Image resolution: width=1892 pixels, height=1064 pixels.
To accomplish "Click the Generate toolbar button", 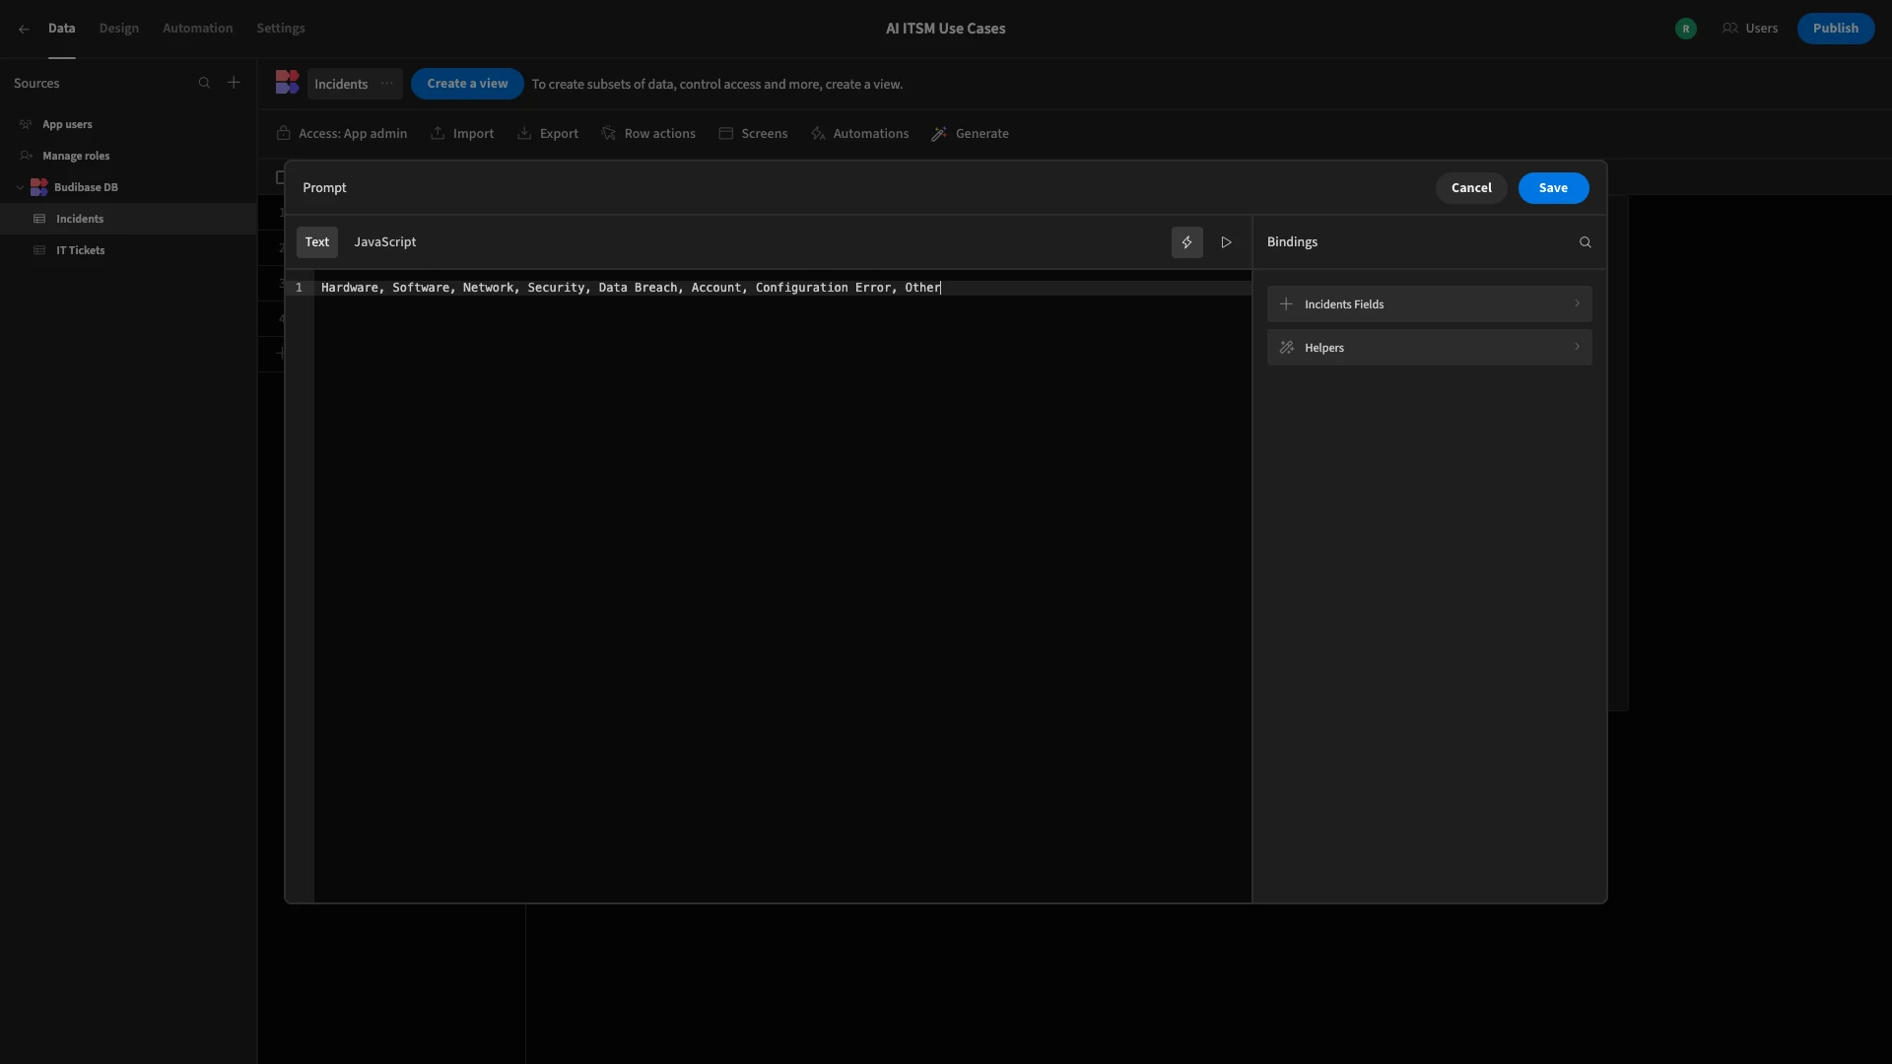I will [x=971, y=134].
